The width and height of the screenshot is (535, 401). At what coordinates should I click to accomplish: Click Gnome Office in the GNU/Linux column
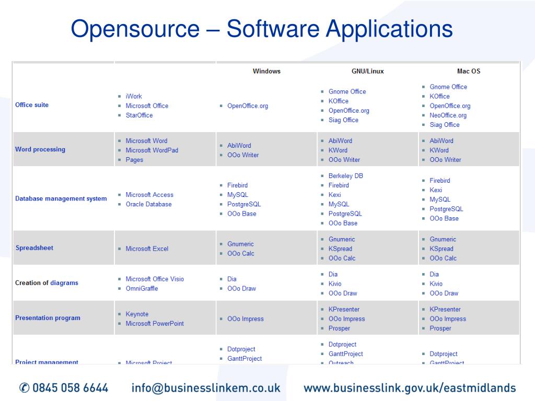pos(347,92)
